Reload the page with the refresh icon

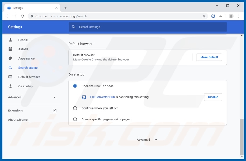pos(22,16)
